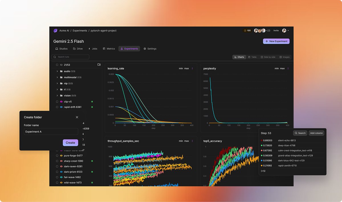Tick the select-all checkbox beside 21/53
The width and height of the screenshot is (342, 202).
(x=57, y=65)
